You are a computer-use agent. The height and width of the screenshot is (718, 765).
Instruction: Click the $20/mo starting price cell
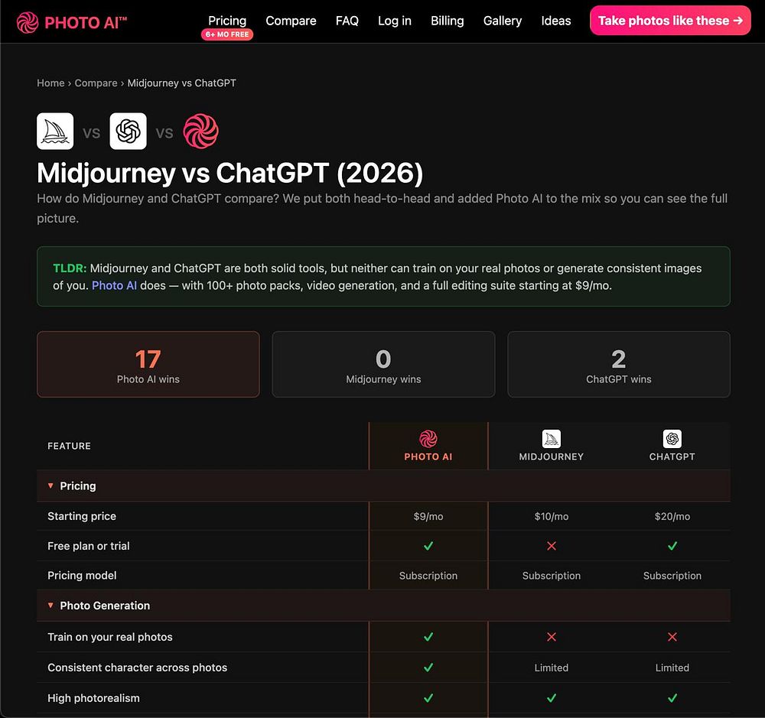672,516
